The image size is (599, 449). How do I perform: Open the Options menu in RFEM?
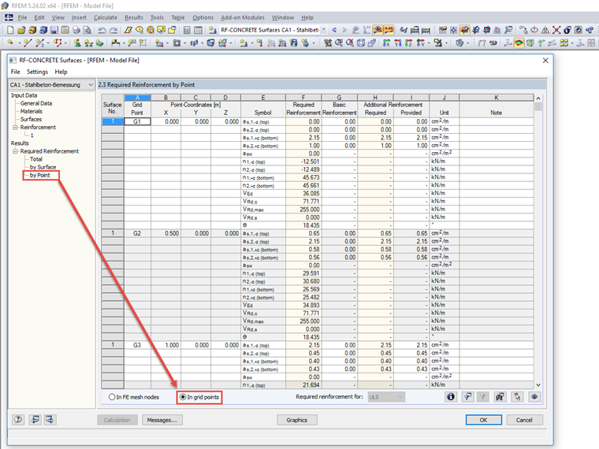point(203,17)
